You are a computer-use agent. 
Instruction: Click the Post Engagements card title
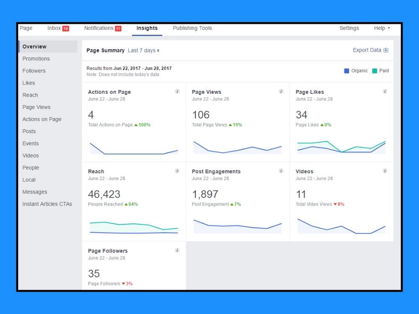[216, 171]
